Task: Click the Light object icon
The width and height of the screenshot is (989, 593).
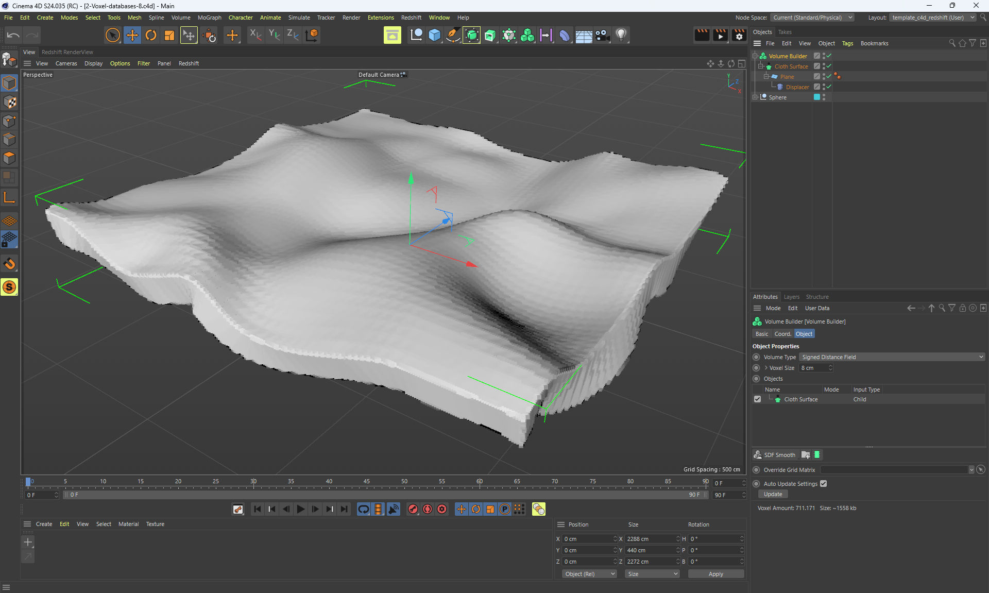Action: (x=621, y=35)
